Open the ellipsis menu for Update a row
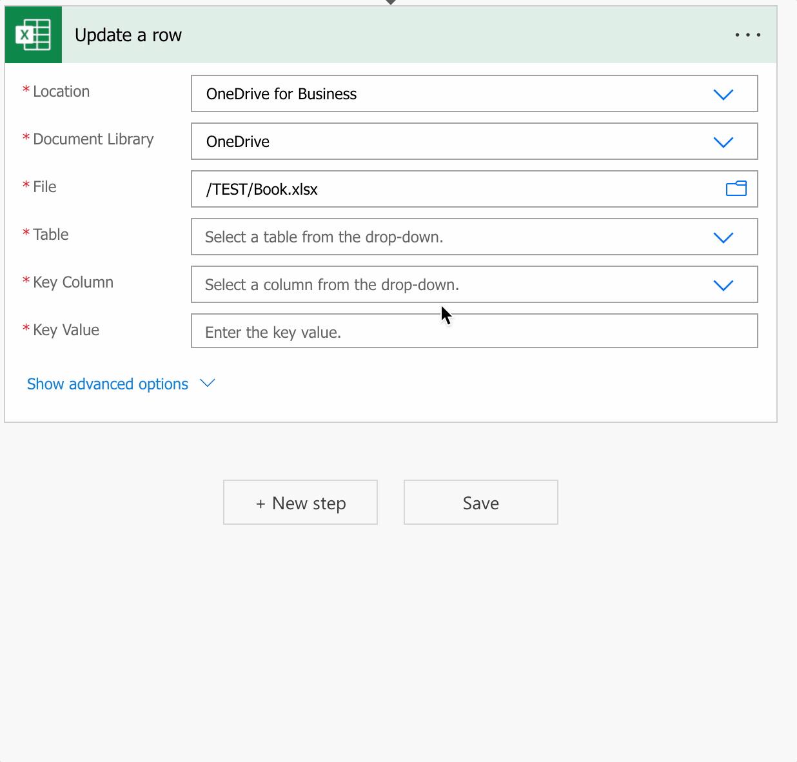The image size is (797, 762). [747, 35]
